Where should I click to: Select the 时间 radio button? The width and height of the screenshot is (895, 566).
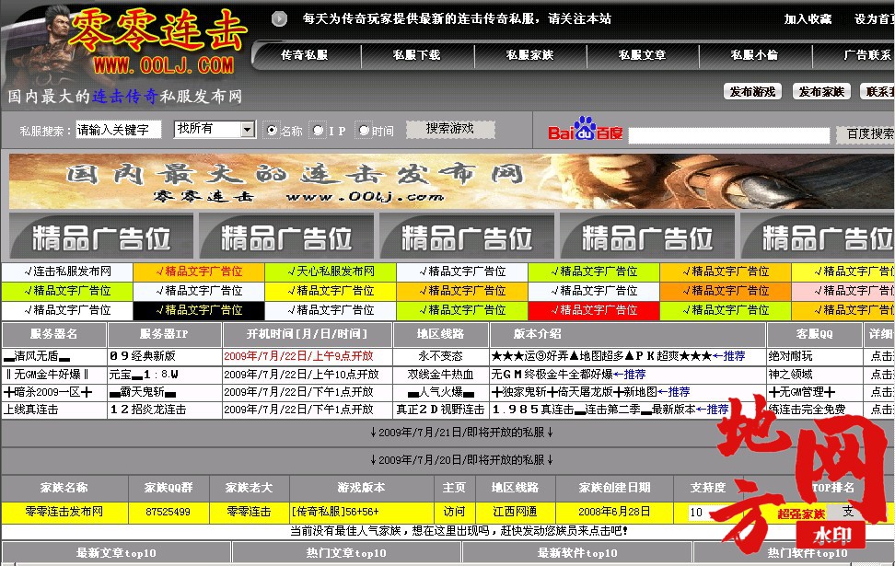(x=364, y=130)
